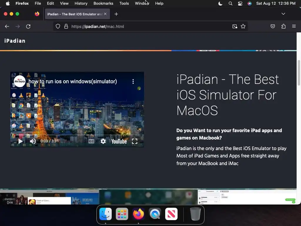The width and height of the screenshot is (301, 226).
Task: Open the Edit menu
Action: [51, 3]
